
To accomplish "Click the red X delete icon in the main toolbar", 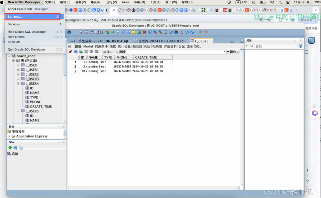I will pyautogui.click(x=144, y=32).
